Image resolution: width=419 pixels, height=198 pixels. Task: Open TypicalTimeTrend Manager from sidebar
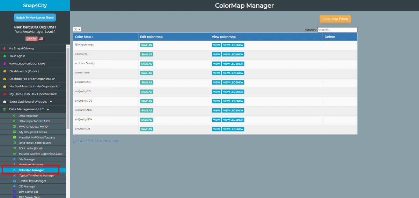pyautogui.click(x=37, y=175)
